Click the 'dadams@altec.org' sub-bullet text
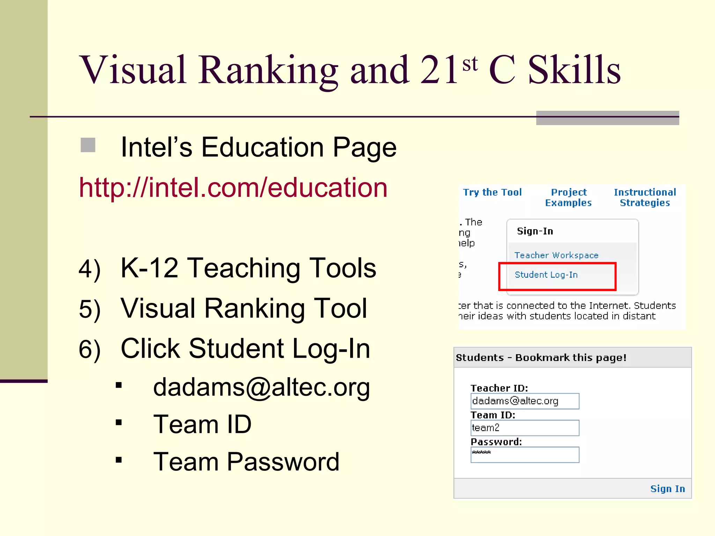This screenshot has width=715, height=536. [261, 387]
